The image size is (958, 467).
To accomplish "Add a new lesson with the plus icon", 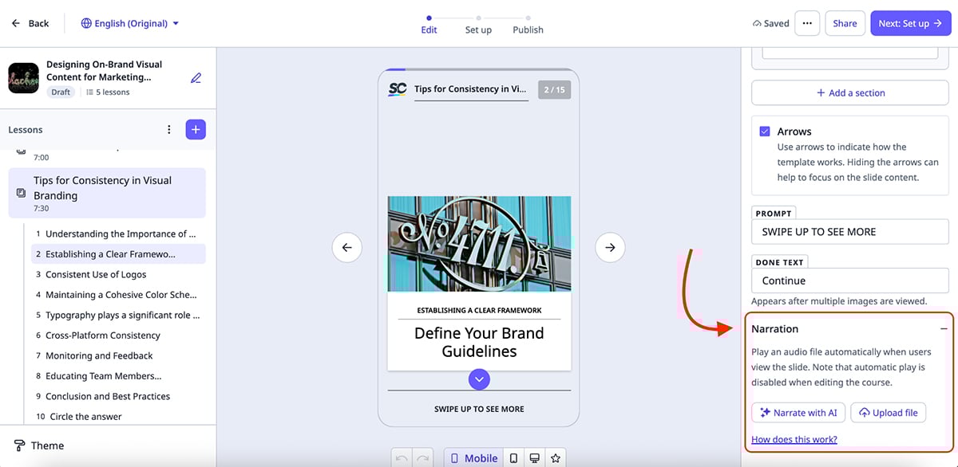I will pyautogui.click(x=196, y=129).
